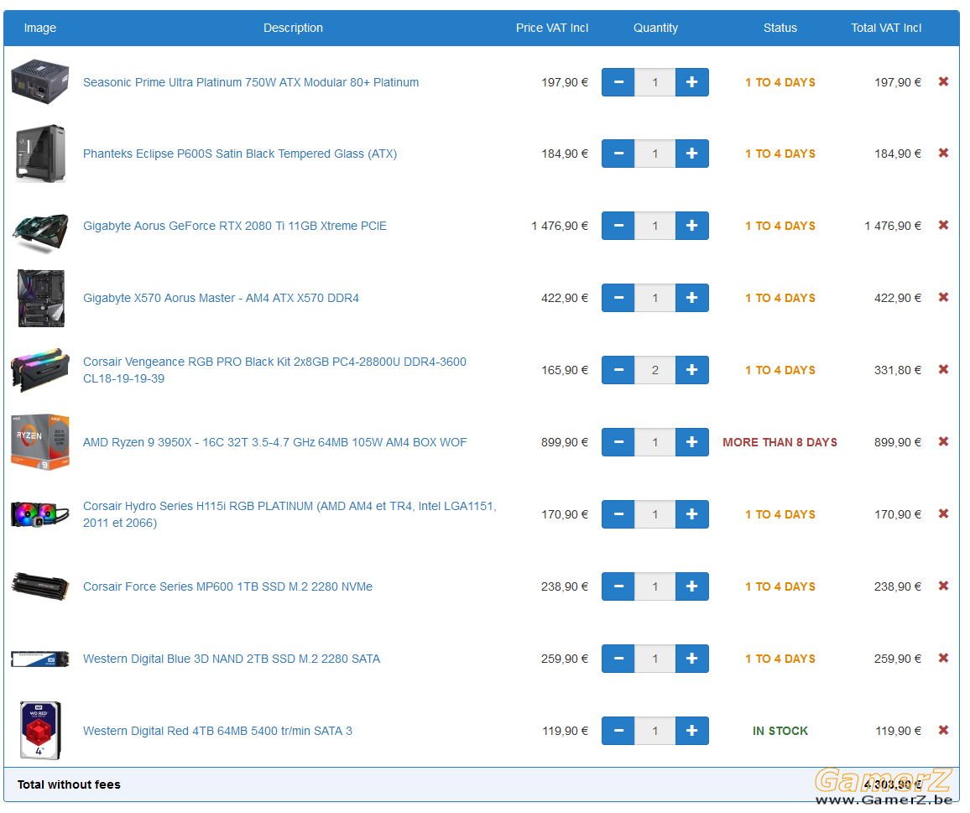
Task: Click the quantity field for AMD Ryzen 9
Action: point(655,442)
